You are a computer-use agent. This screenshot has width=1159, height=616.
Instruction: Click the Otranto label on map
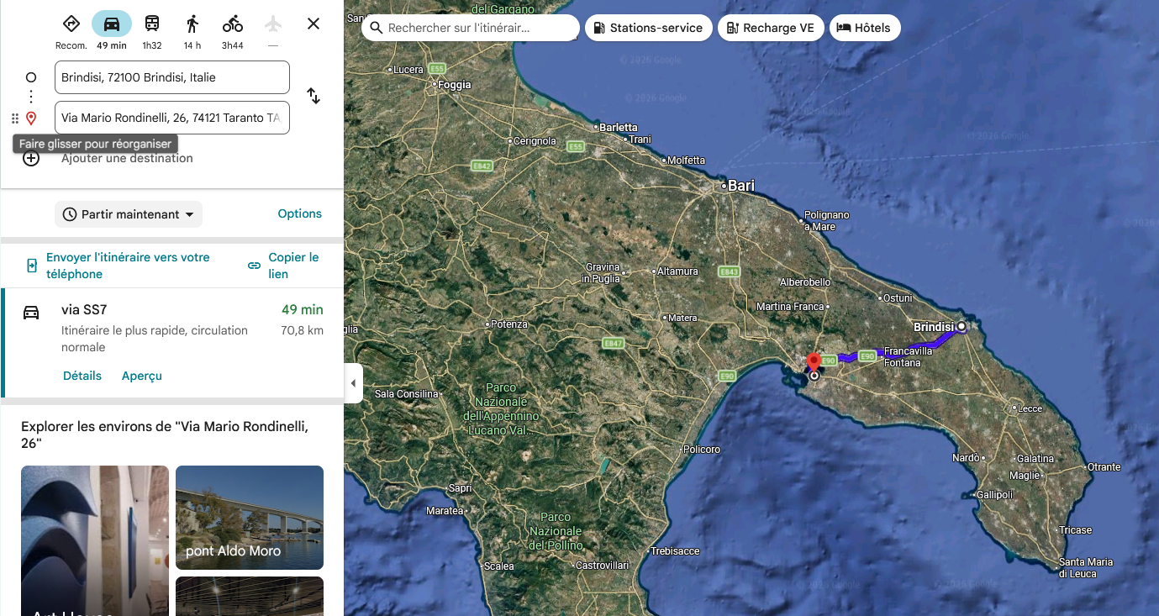pyautogui.click(x=1104, y=467)
